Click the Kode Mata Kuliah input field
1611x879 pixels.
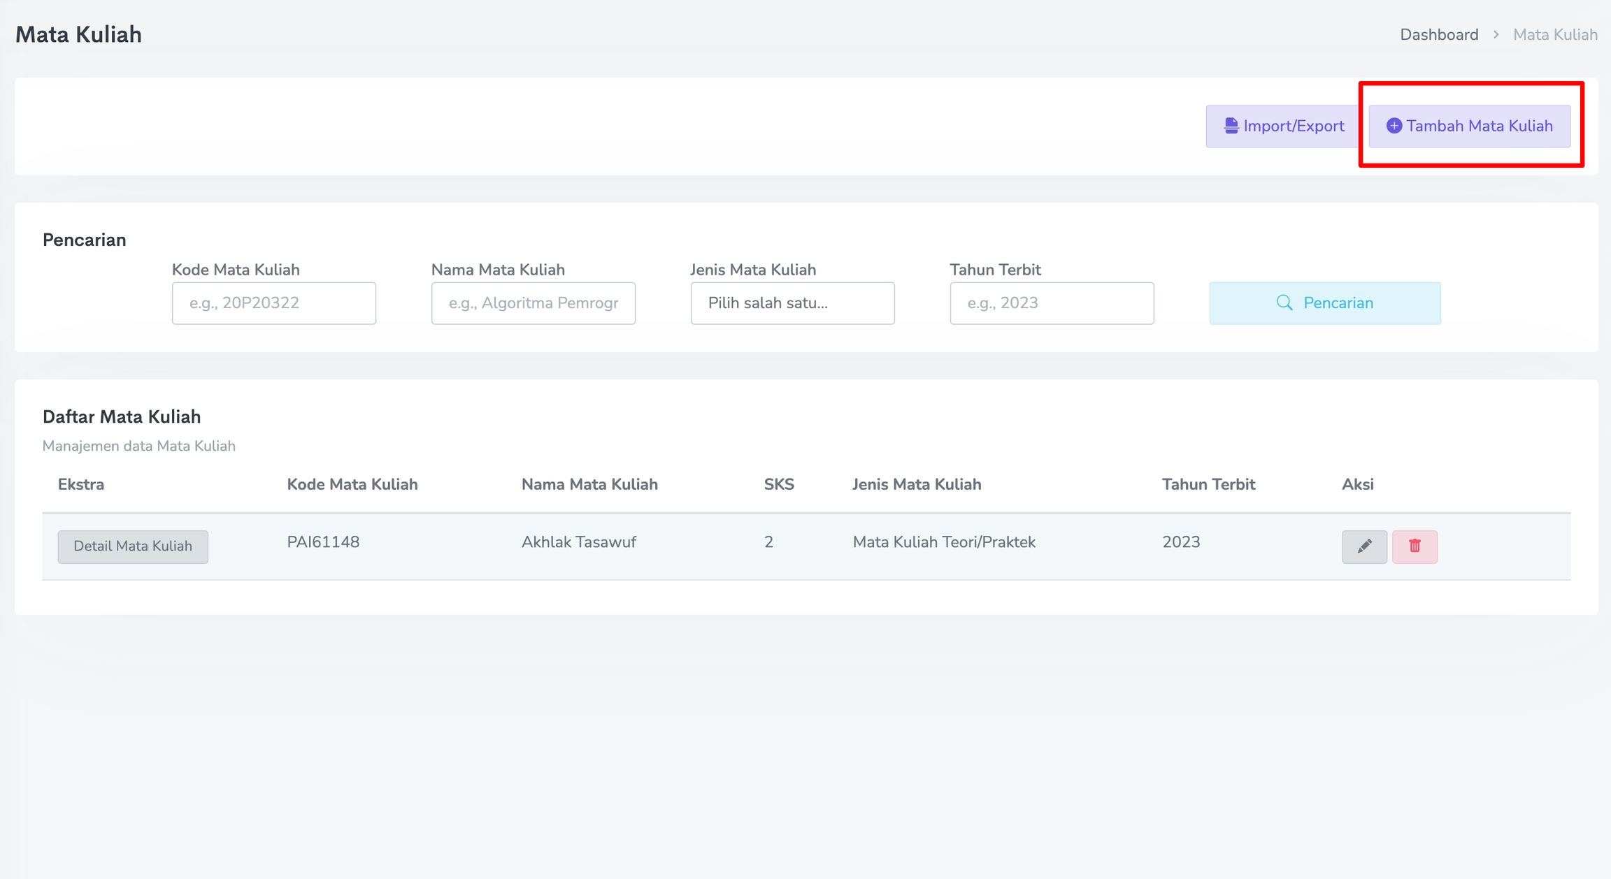[273, 303]
